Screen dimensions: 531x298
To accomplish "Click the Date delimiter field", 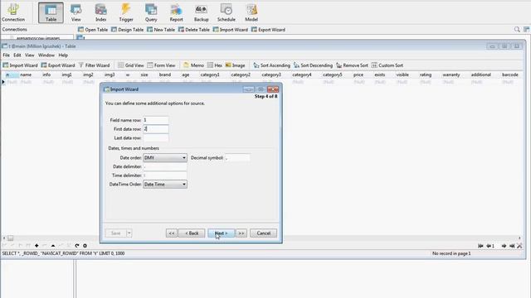I will 165,166.
